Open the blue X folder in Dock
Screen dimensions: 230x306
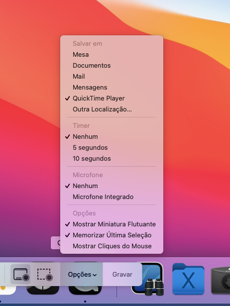click(188, 279)
